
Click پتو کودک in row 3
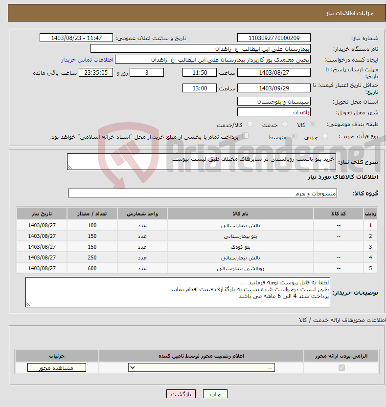[x=240, y=247]
